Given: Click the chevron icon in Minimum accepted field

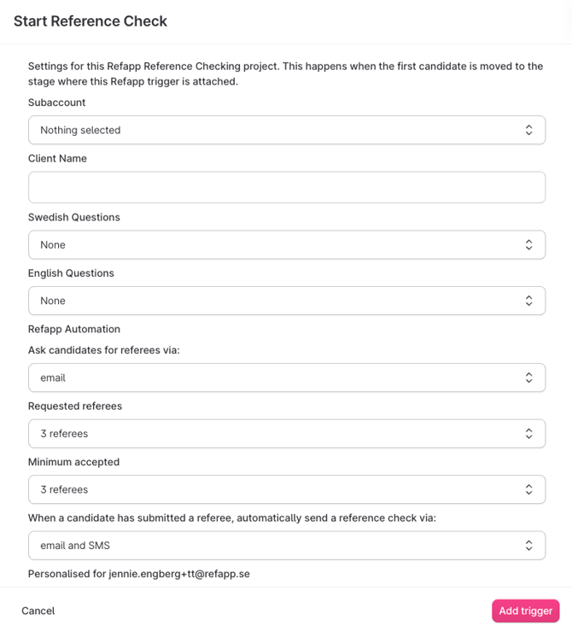Looking at the screenshot, I should pos(528,489).
